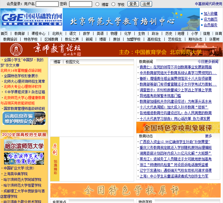Open the 区域教育 navigation item

(51, 39)
